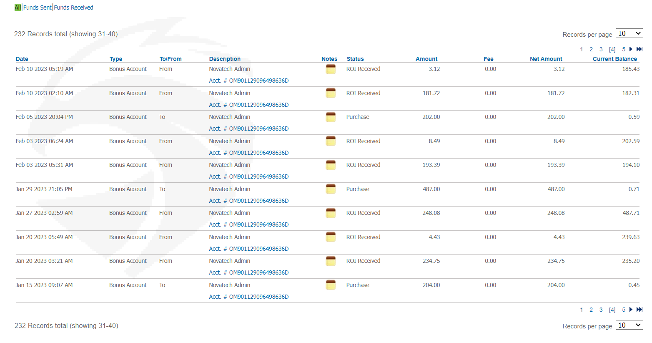652x343 pixels.
Task: Sort by Description column header
Action: point(225,59)
